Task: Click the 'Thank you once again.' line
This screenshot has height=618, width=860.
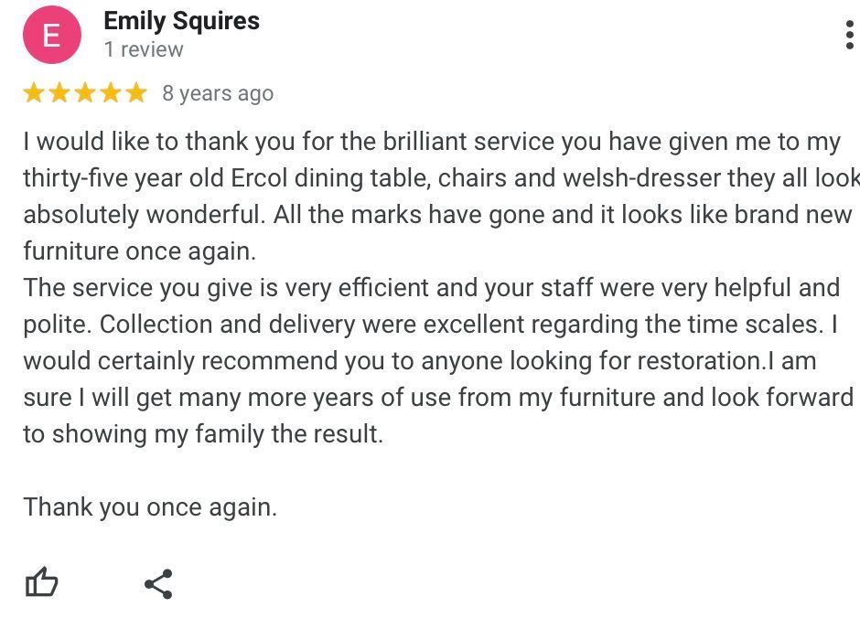Action: 150,506
